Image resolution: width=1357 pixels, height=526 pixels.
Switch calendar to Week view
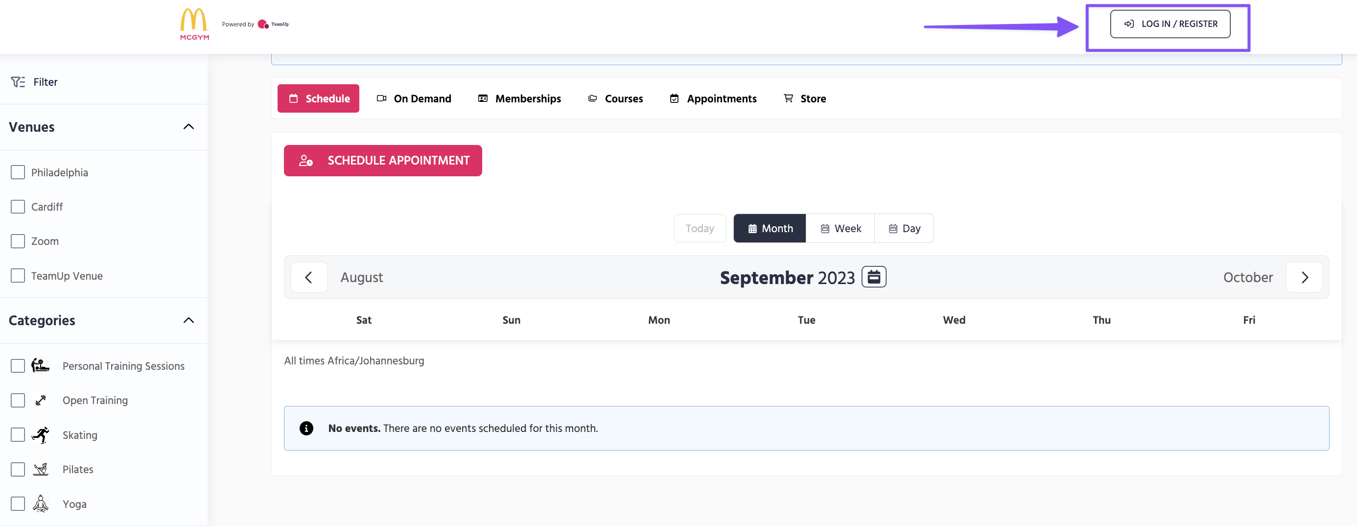(840, 228)
